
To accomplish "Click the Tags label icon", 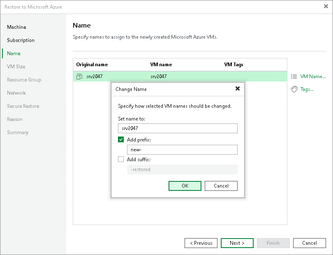I will (x=294, y=89).
